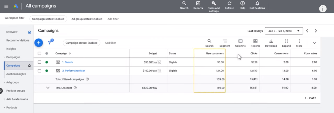
Task: Open table toolbar Reports
Action: [x=255, y=43]
